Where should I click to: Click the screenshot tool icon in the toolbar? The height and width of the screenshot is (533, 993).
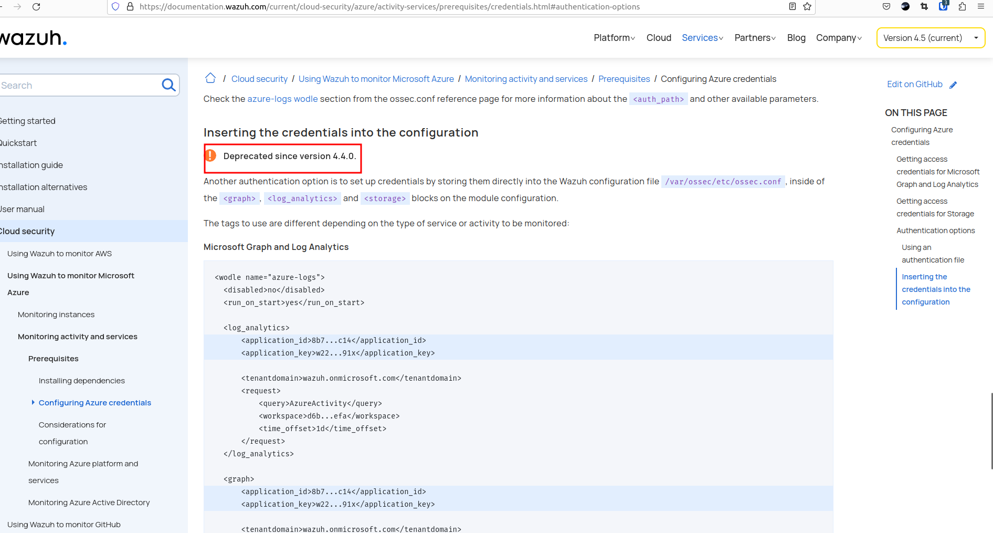(x=925, y=7)
